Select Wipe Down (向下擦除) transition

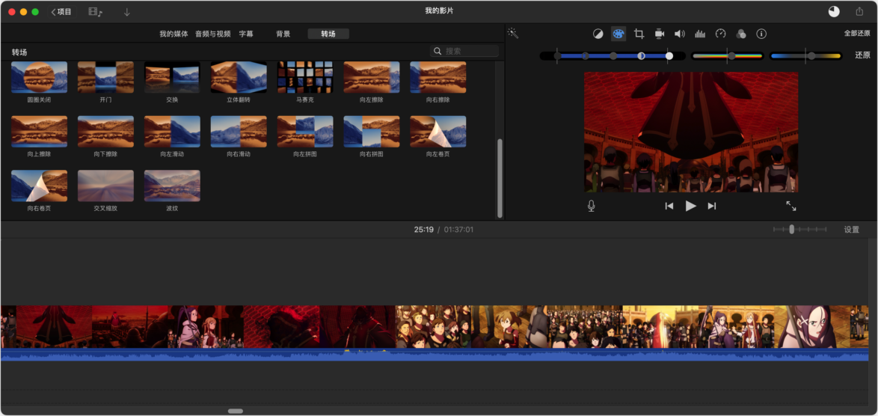105,132
